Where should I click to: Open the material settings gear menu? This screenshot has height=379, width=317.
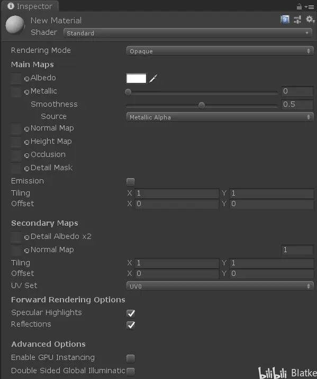pyautogui.click(x=310, y=20)
